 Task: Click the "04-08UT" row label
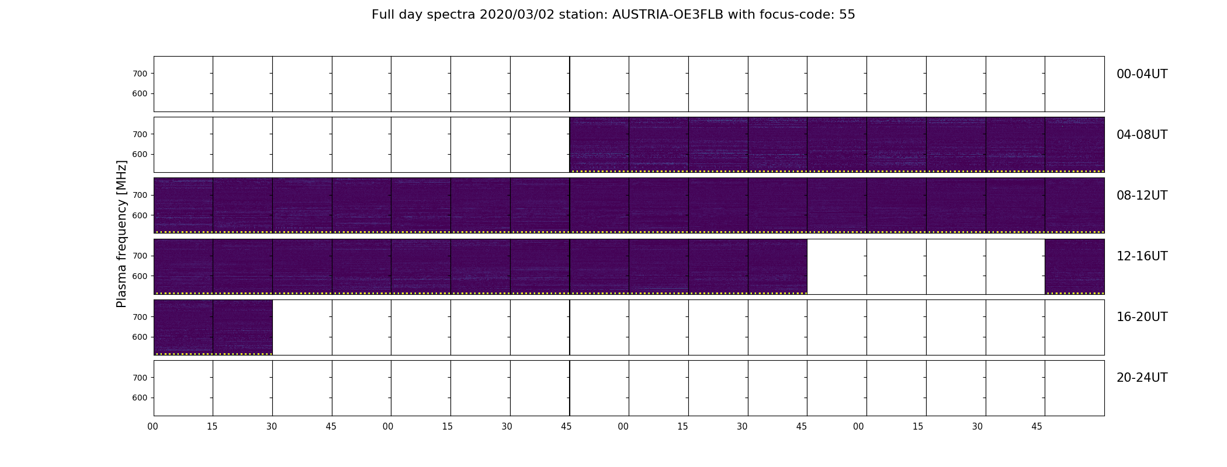1142,135
